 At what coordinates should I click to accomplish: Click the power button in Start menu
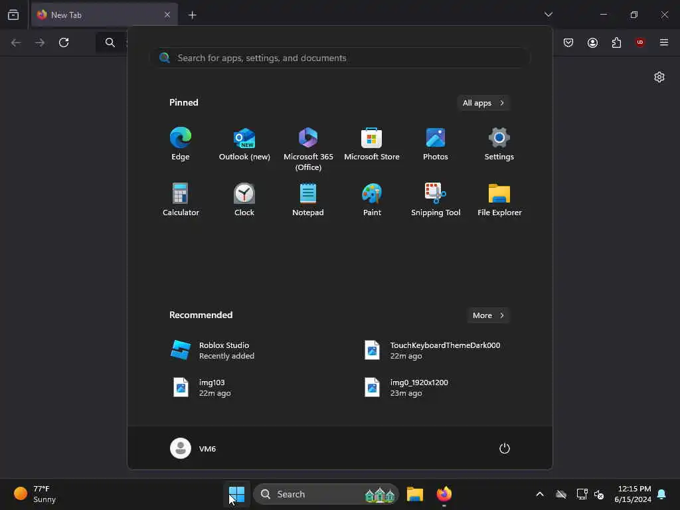tap(505, 448)
